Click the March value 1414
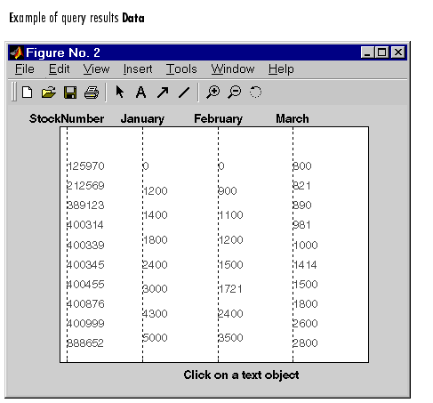 [x=305, y=264]
